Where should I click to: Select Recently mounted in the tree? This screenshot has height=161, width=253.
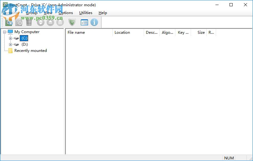(x=30, y=51)
